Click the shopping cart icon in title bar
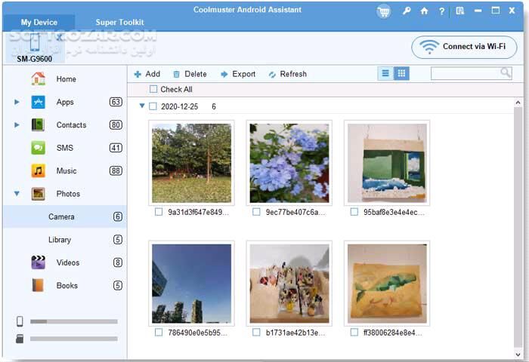 pos(384,11)
